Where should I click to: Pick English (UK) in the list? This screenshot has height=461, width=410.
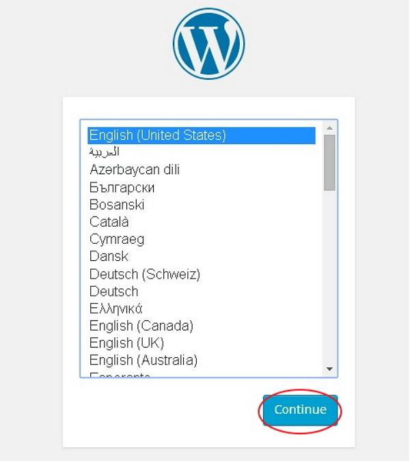click(x=126, y=343)
